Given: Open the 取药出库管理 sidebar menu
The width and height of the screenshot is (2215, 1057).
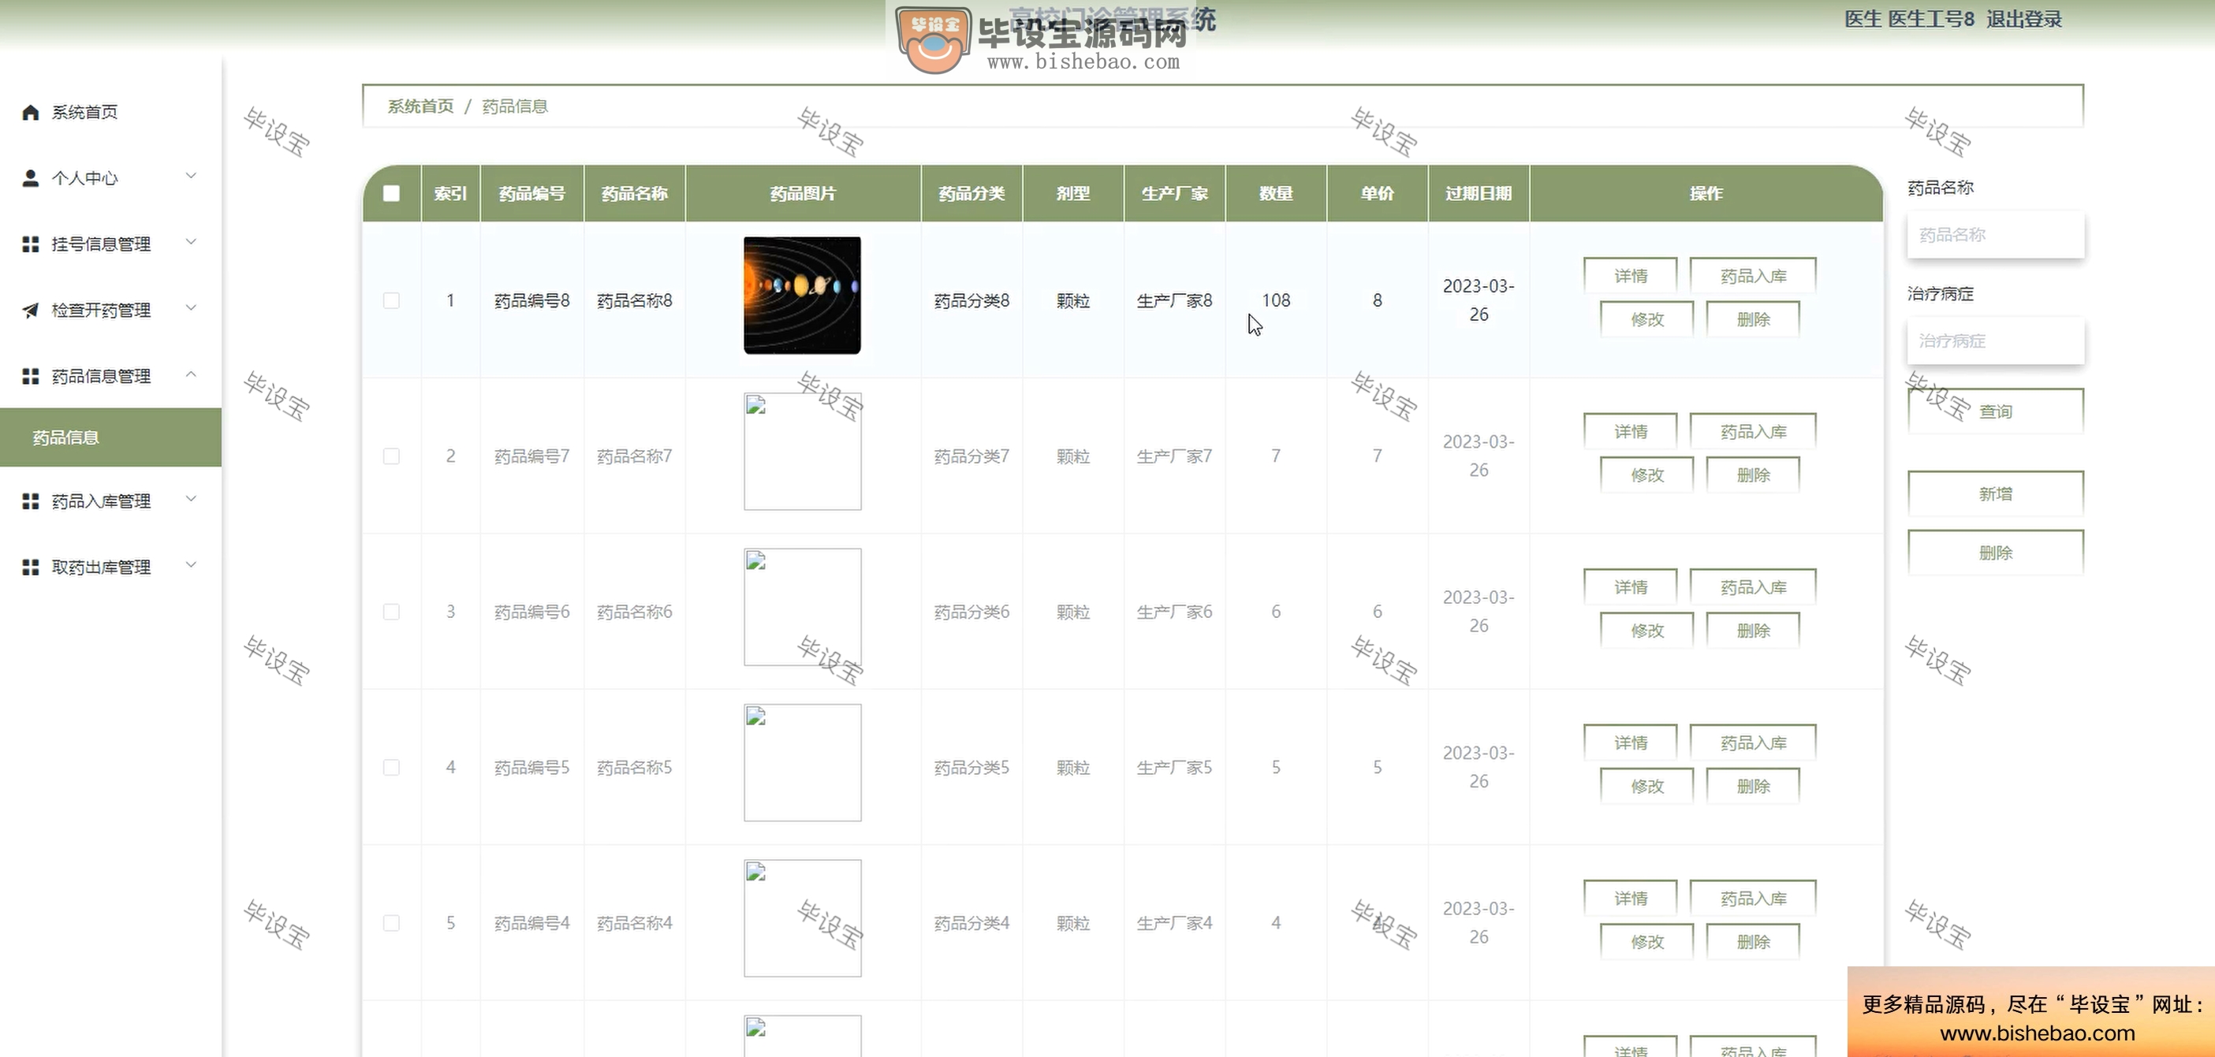Looking at the screenshot, I should 110,568.
